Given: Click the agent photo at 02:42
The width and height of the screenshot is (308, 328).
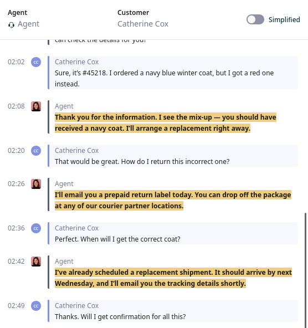Looking at the screenshot, I should click(36, 262).
